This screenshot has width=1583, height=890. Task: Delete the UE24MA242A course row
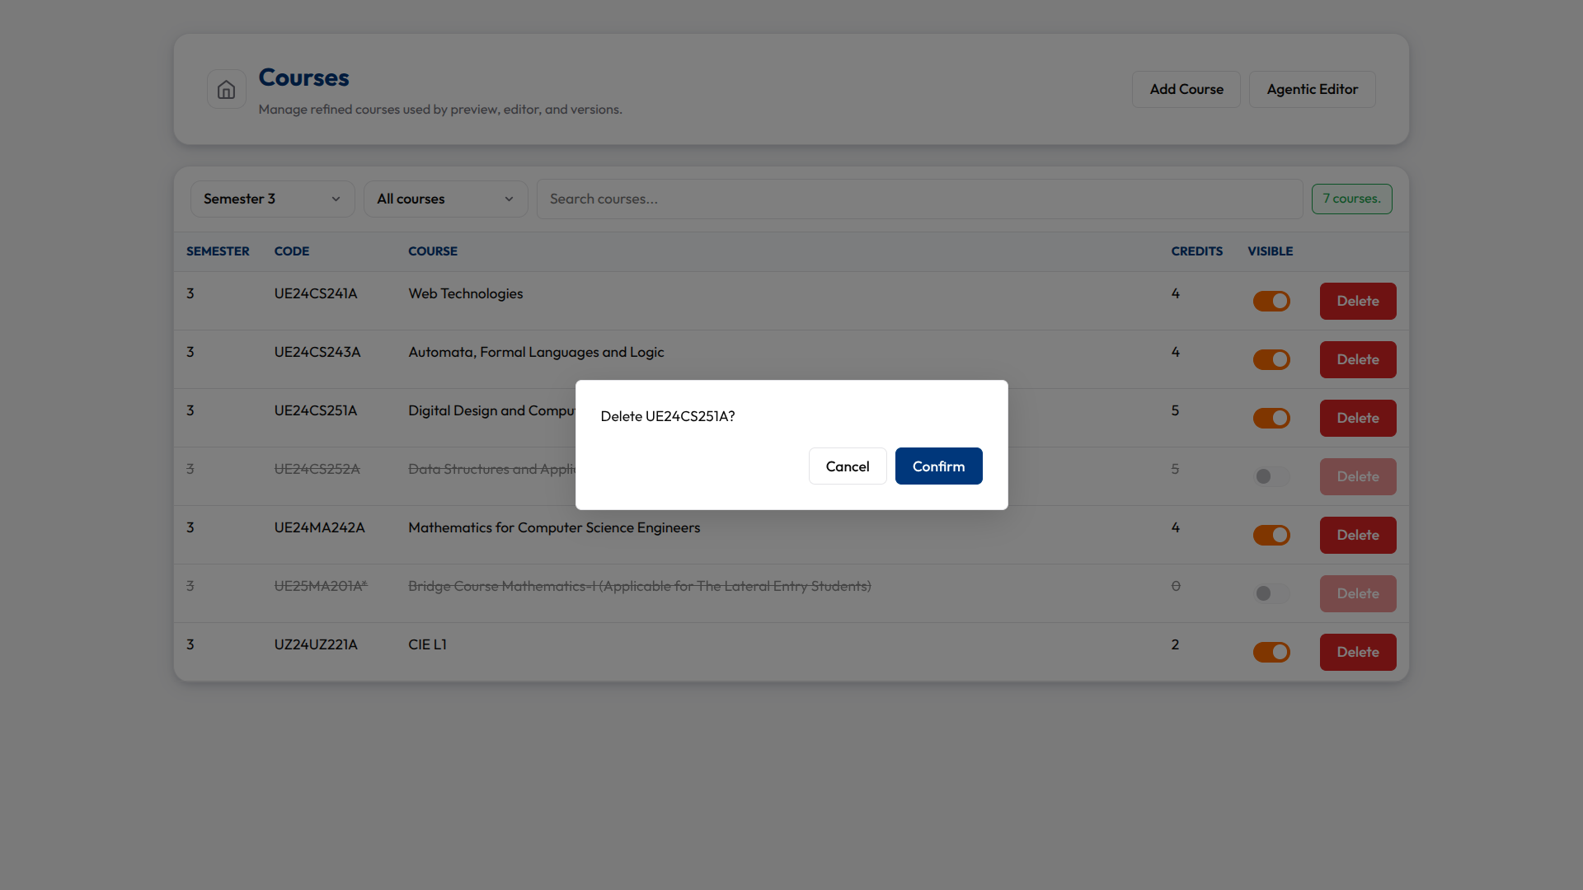[1358, 535]
